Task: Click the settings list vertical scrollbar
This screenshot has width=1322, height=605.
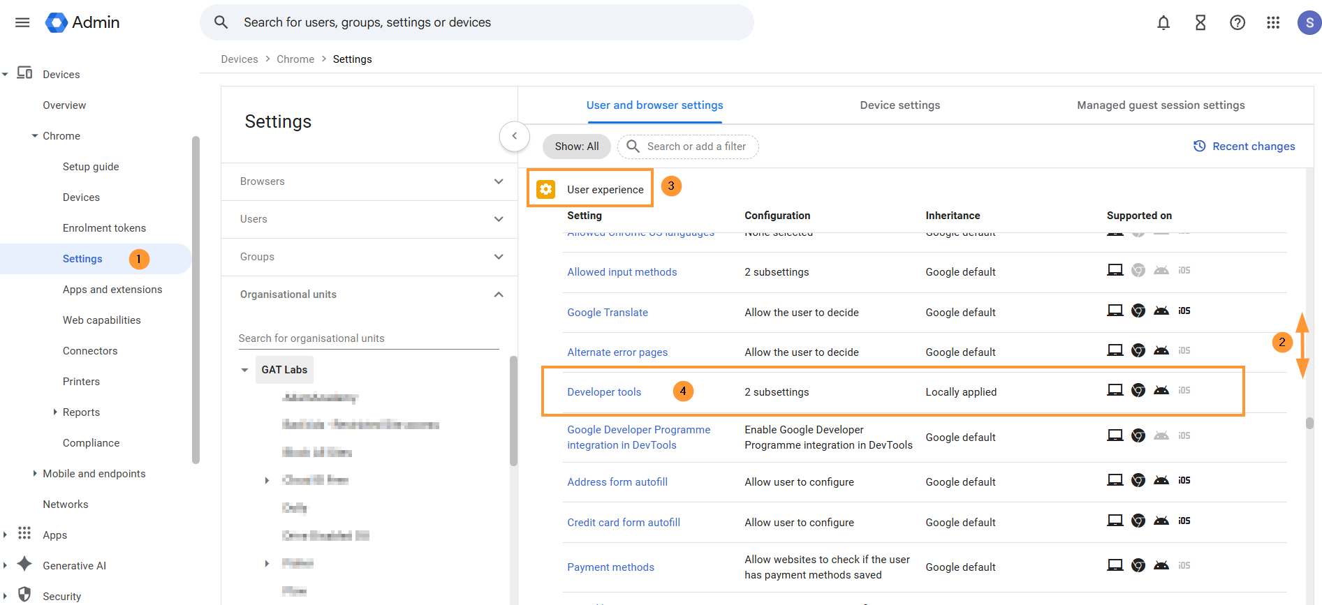Action: pos(1309,423)
